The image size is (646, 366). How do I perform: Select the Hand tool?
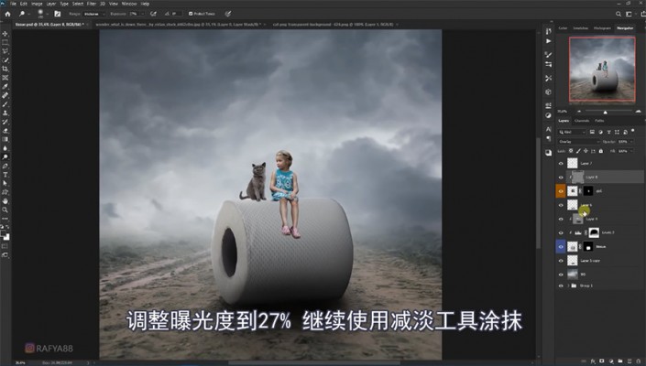click(x=5, y=201)
